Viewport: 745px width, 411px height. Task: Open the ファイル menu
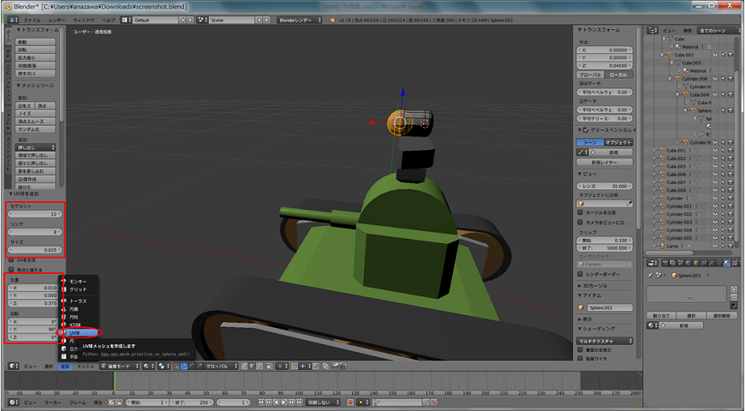tap(31, 19)
